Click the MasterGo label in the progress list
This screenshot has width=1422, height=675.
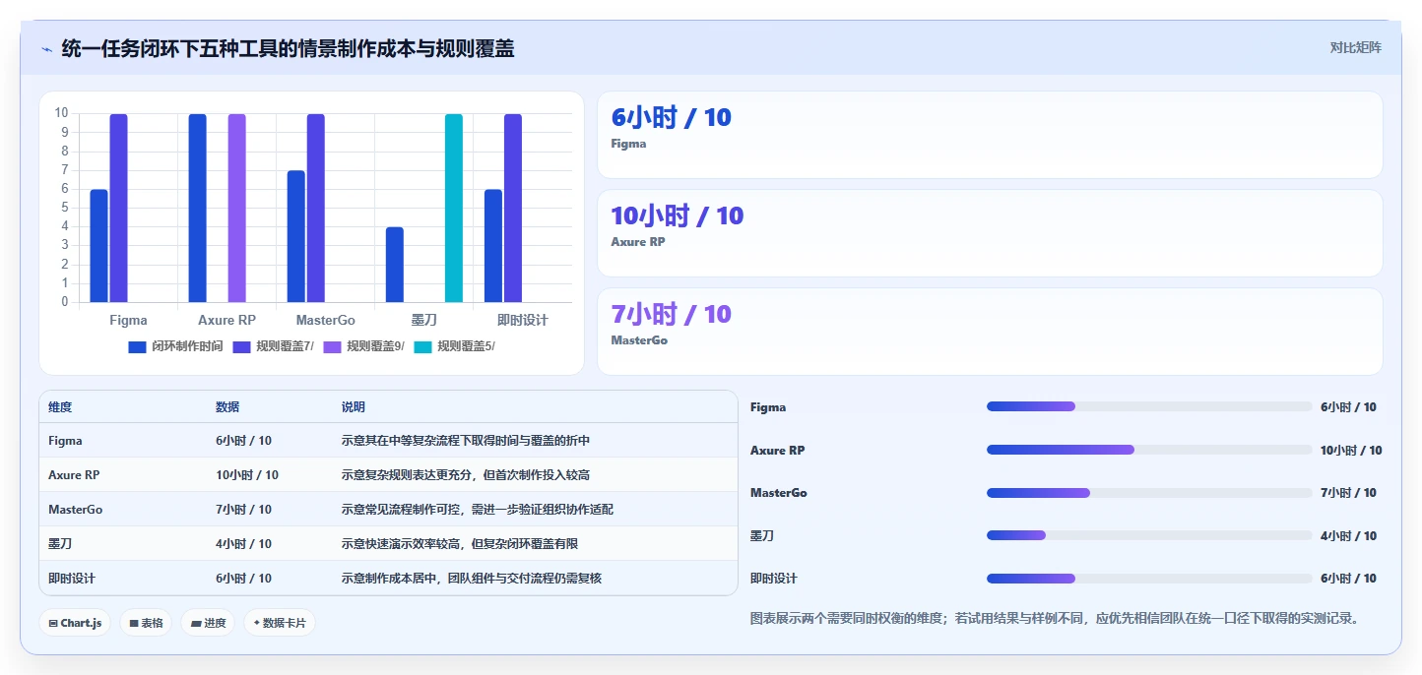coord(778,492)
